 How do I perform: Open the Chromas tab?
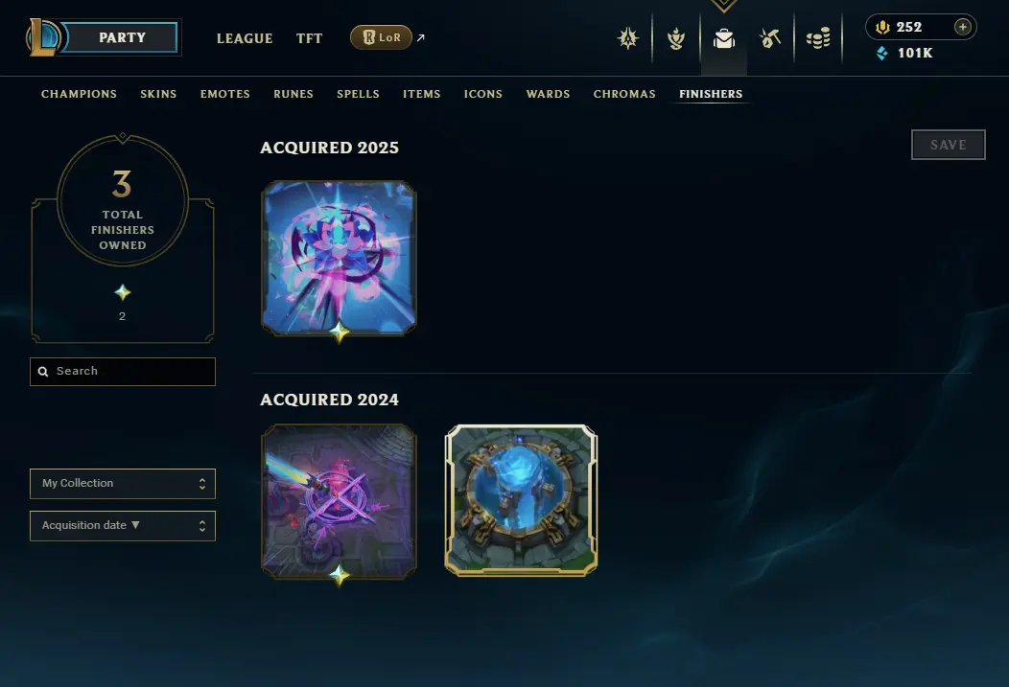point(624,94)
